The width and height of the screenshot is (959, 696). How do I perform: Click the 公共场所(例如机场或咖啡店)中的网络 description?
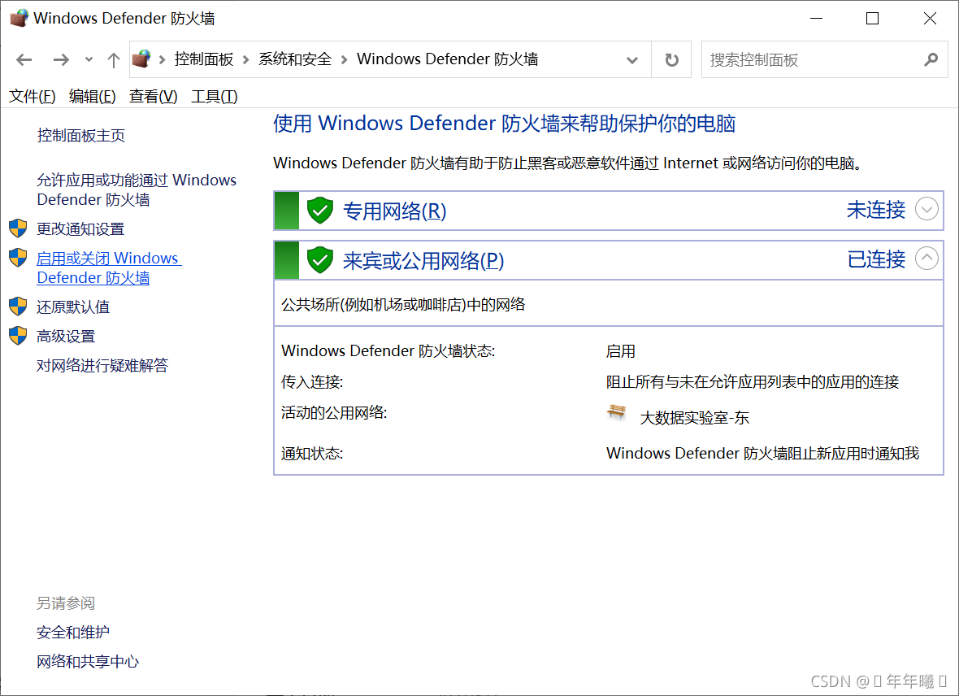tap(403, 305)
